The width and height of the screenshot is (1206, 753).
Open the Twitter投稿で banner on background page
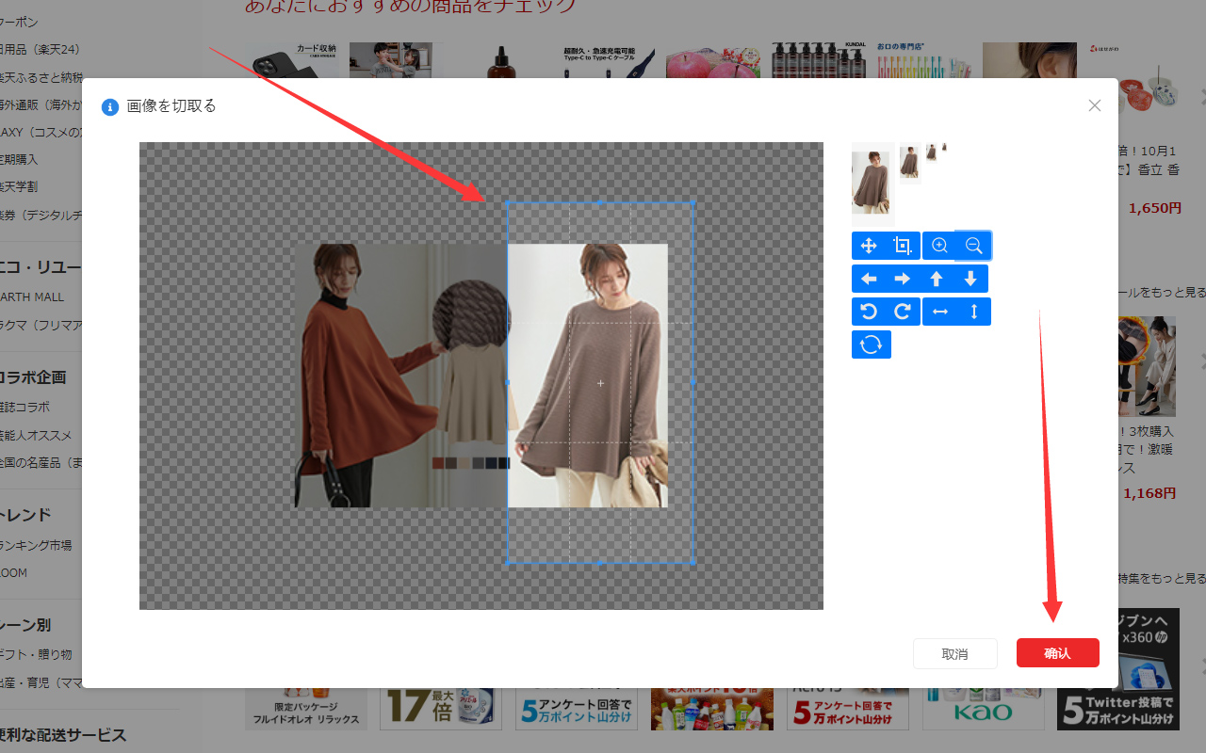1118,708
